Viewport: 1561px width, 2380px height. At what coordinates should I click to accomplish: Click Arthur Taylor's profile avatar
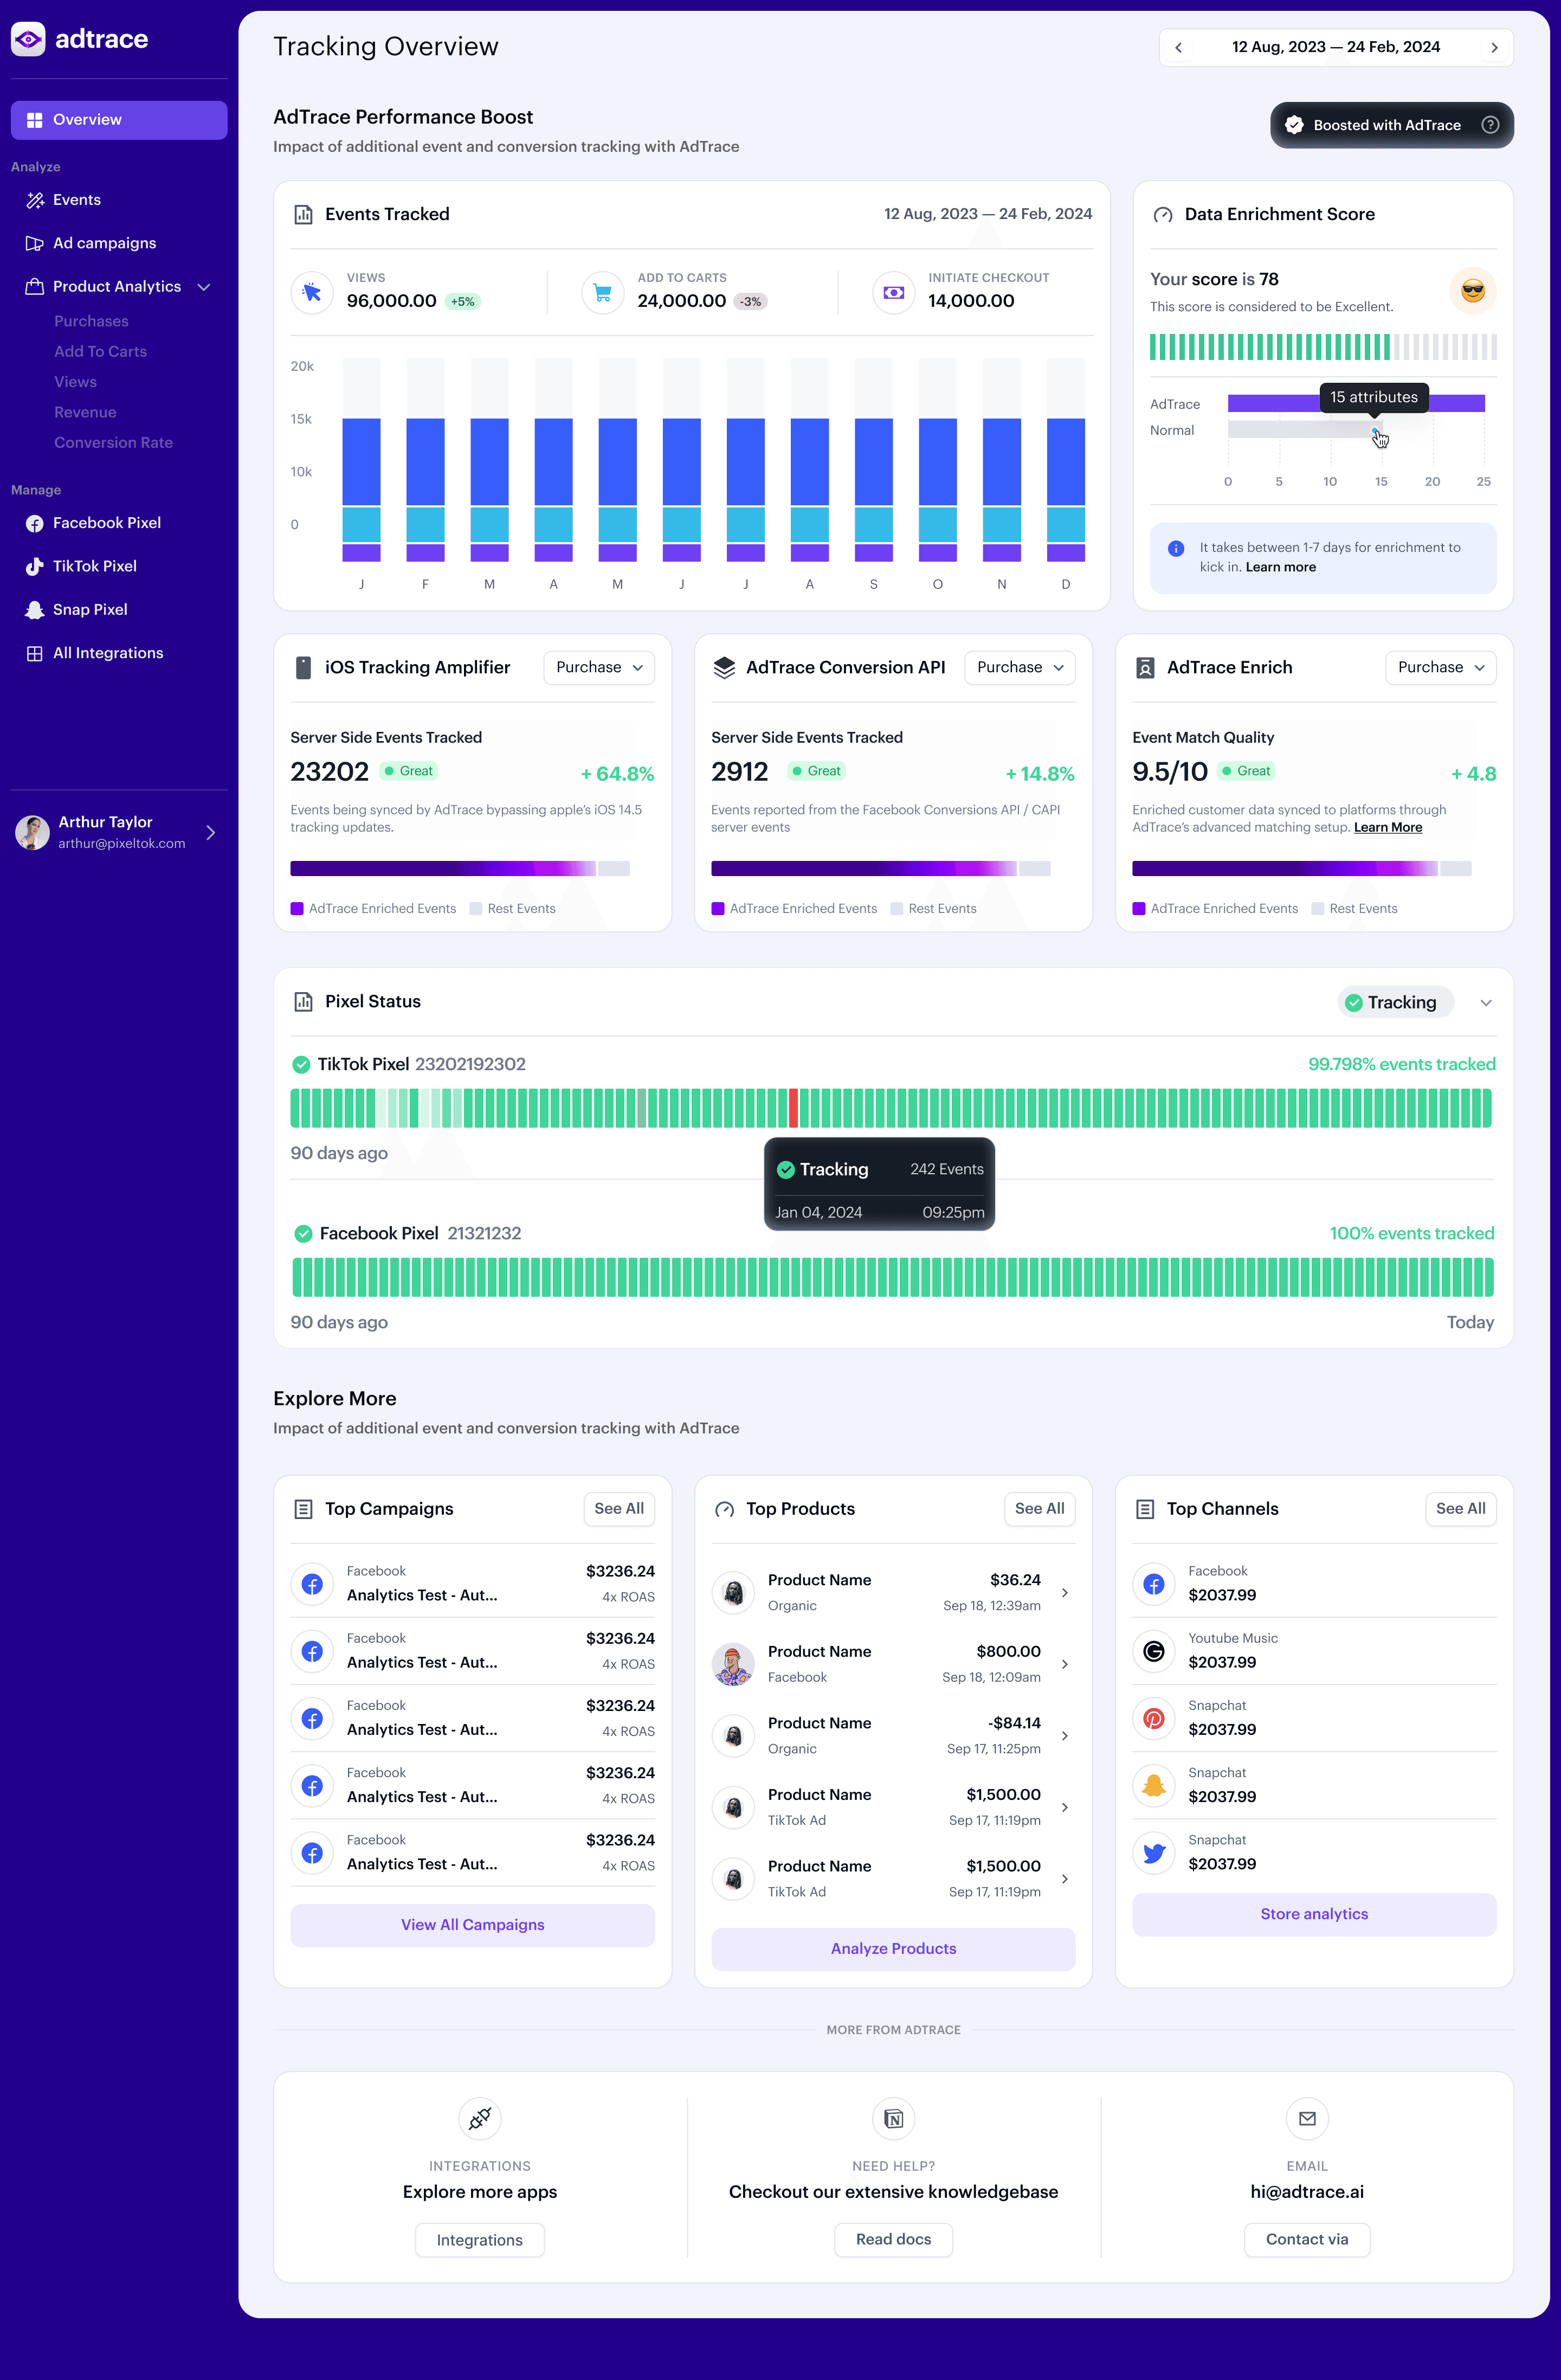[x=32, y=832]
